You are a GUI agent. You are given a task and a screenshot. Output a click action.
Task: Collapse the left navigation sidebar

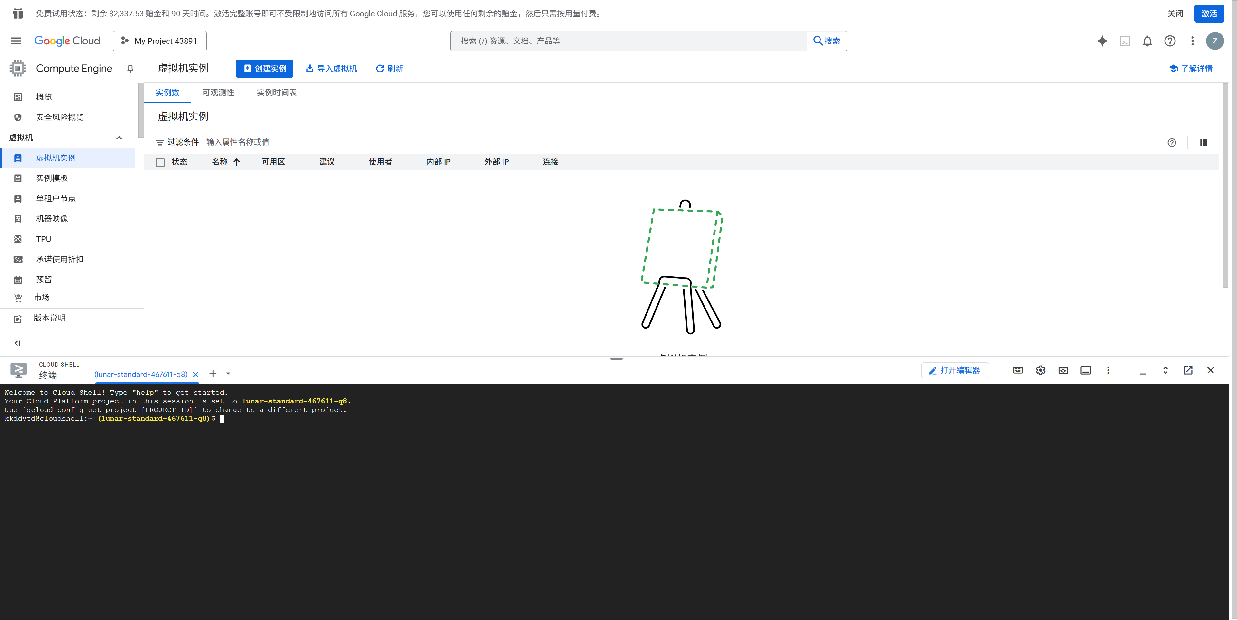(x=18, y=343)
